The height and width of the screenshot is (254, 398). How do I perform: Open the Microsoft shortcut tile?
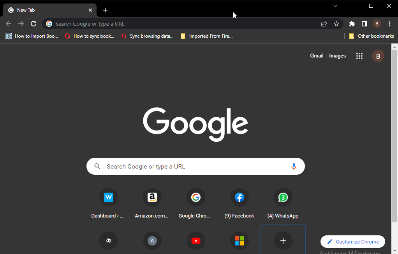240,240
